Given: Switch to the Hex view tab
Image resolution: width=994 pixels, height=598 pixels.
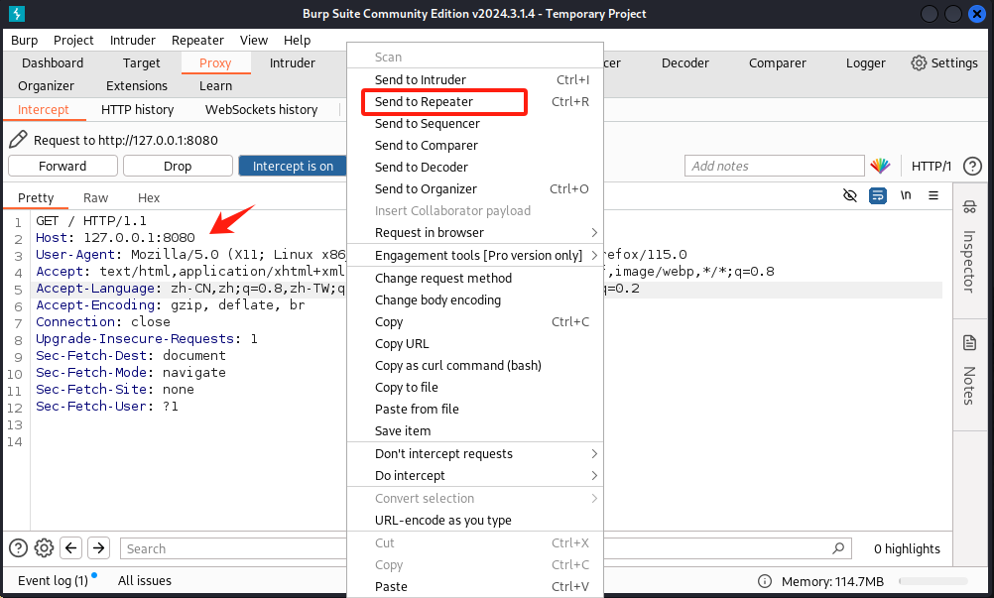Looking at the screenshot, I should [149, 197].
